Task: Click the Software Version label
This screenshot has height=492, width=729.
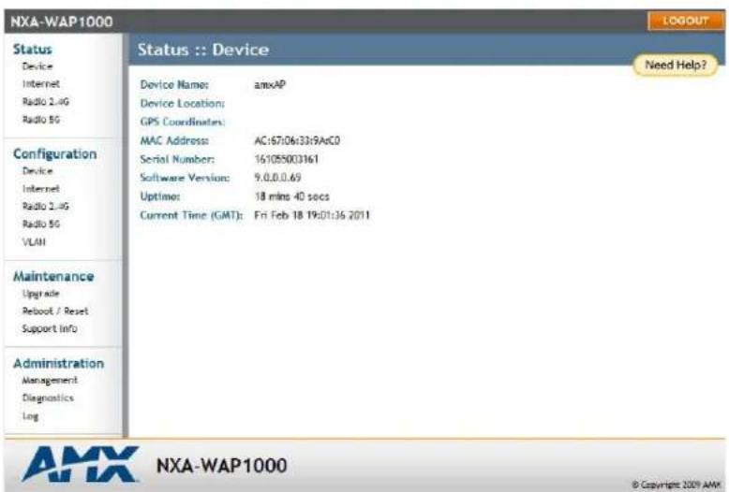Action: click(x=185, y=178)
